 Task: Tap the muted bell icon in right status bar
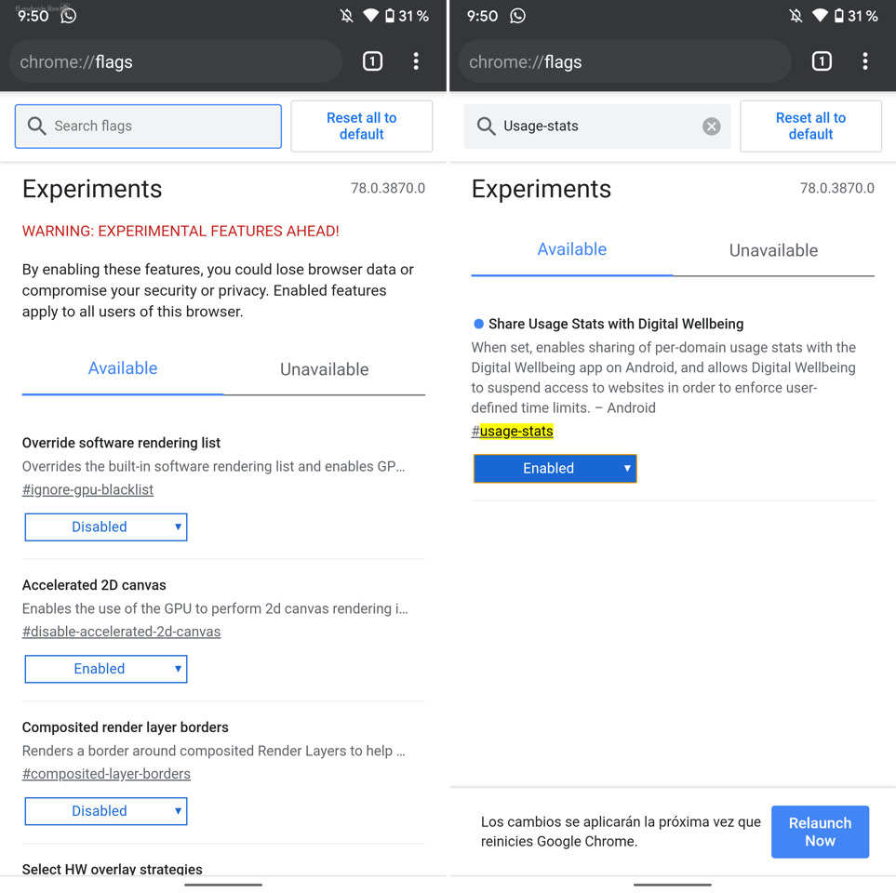(796, 16)
